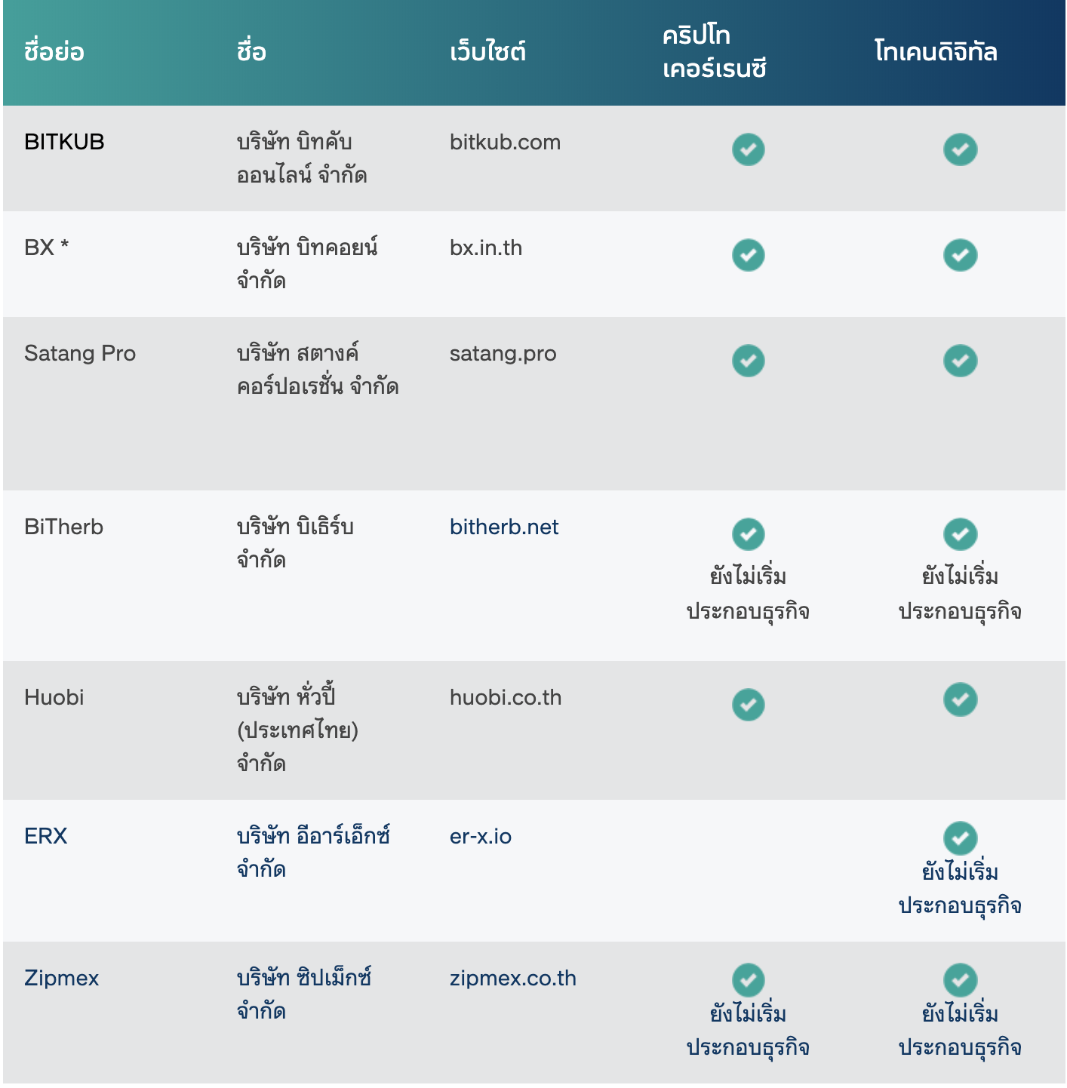Open the bitherb.net website link
The height and width of the screenshot is (1088, 1067).
coord(504,527)
